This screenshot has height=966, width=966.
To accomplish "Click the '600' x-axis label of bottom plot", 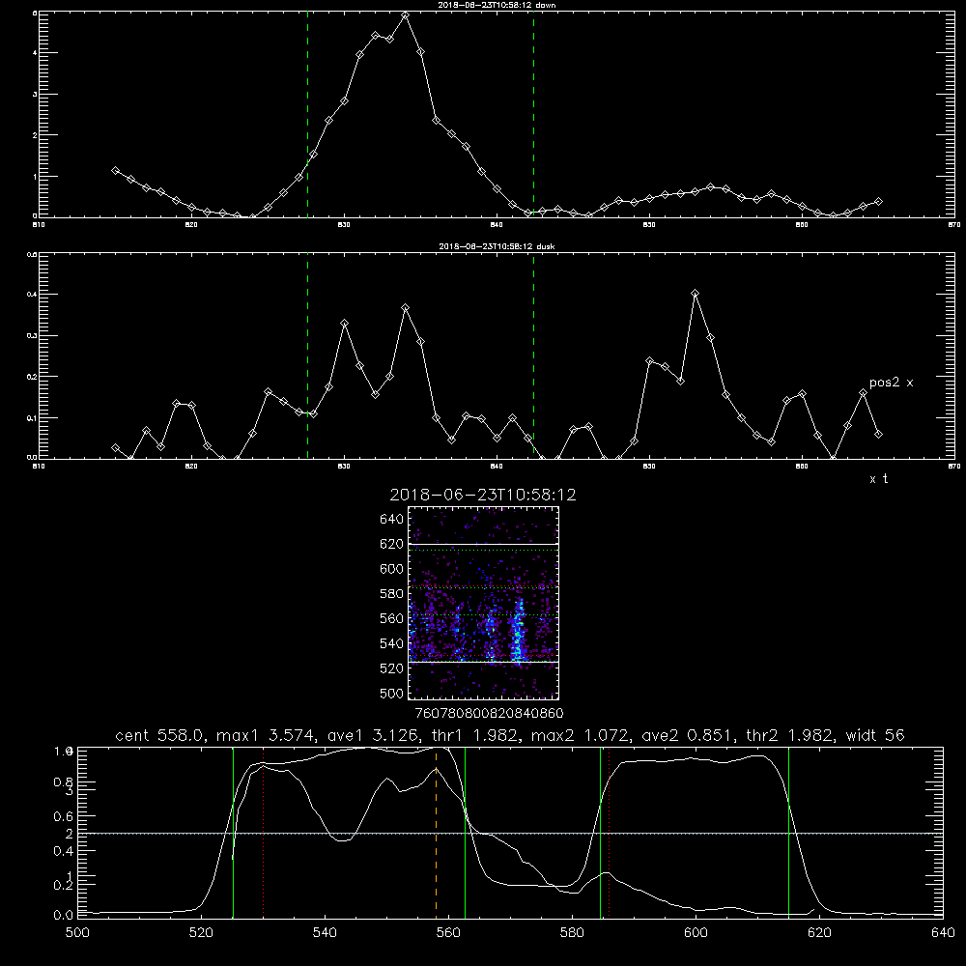I will (x=696, y=933).
